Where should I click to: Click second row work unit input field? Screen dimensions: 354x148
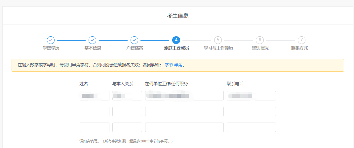pyautogui.click(x=184, y=112)
